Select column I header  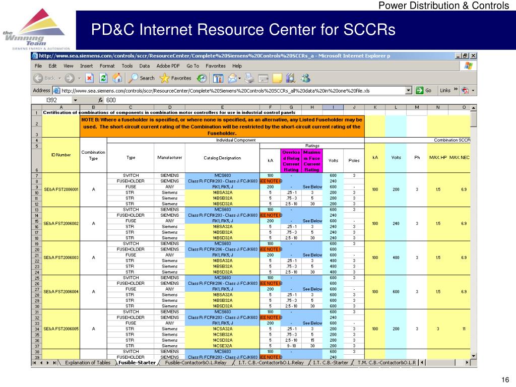[333, 107]
